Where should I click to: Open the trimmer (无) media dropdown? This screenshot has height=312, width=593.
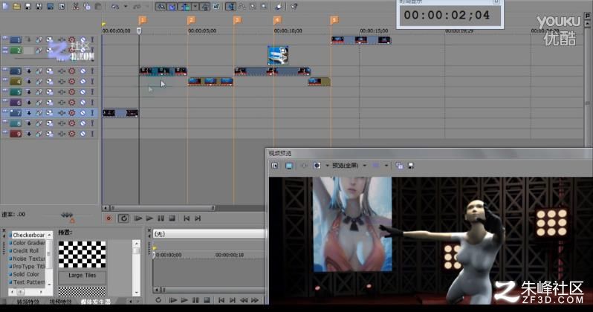[208, 234]
